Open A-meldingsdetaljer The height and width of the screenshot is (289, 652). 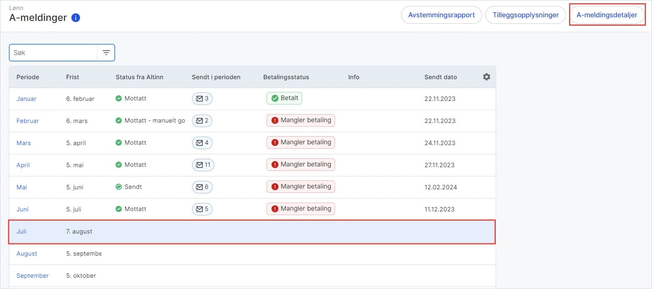pos(607,15)
